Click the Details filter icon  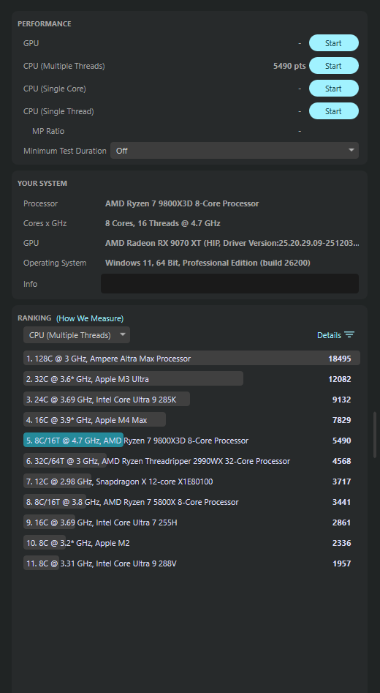click(349, 334)
